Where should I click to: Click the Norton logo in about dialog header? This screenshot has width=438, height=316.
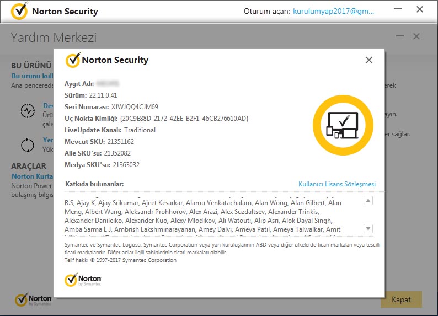(x=73, y=60)
